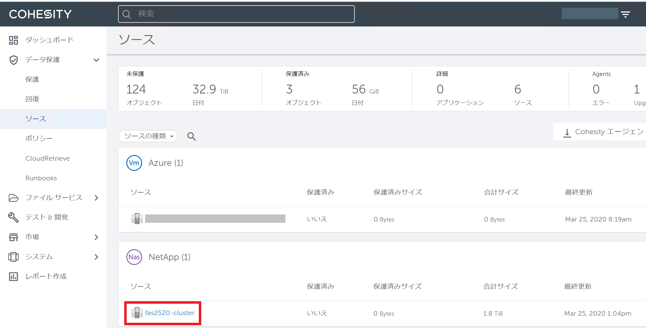Select 保護 in the sidebar
The width and height of the screenshot is (646, 328).
[x=32, y=79]
